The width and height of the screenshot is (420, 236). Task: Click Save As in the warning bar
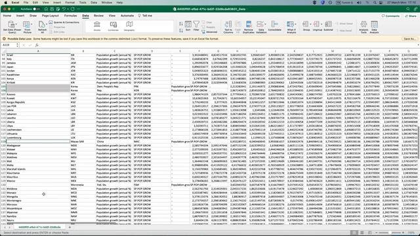point(409,39)
